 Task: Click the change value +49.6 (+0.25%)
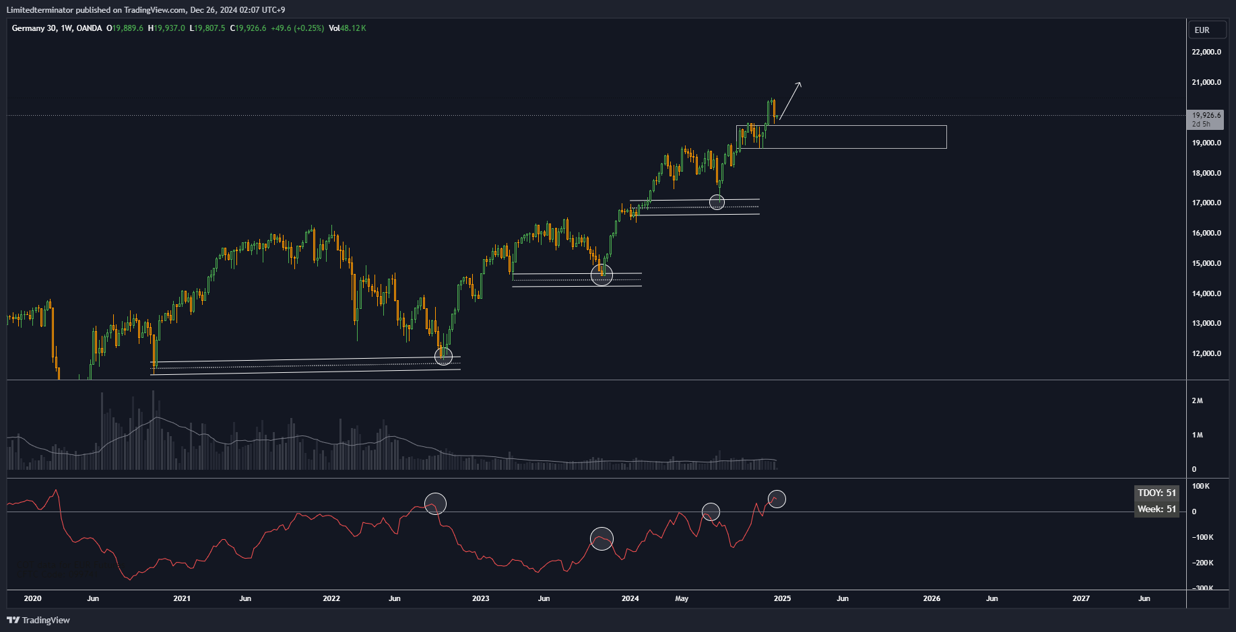[298, 28]
